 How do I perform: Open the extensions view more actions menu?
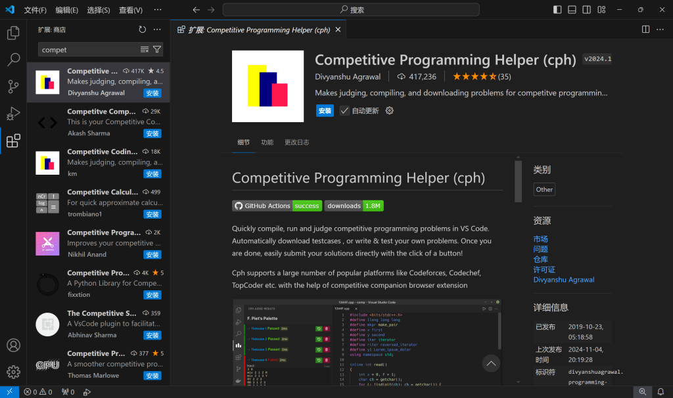pos(157,30)
